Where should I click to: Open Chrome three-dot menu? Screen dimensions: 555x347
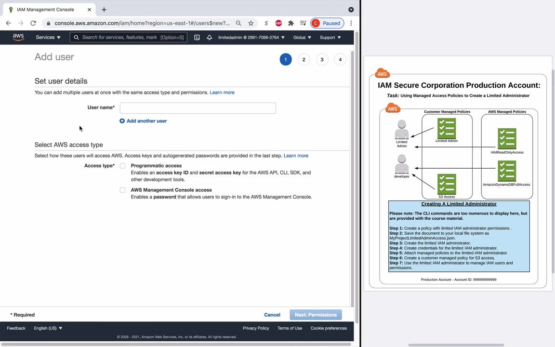click(x=351, y=23)
